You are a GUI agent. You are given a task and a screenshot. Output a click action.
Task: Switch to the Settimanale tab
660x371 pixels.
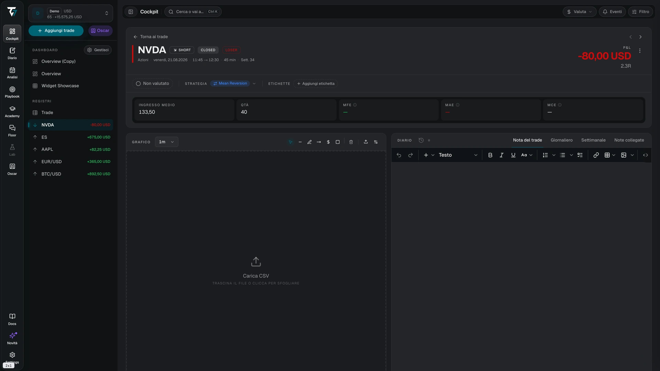(593, 140)
